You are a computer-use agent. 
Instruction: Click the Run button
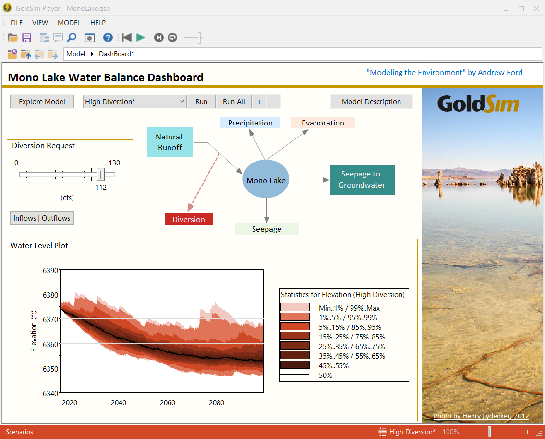click(201, 101)
